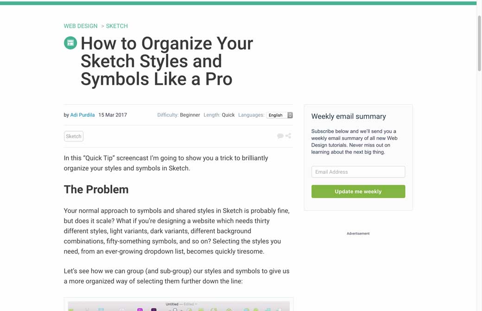Click the 15 Mar 2017 publish date
Image resolution: width=482 pixels, height=311 pixels.
pos(113,115)
